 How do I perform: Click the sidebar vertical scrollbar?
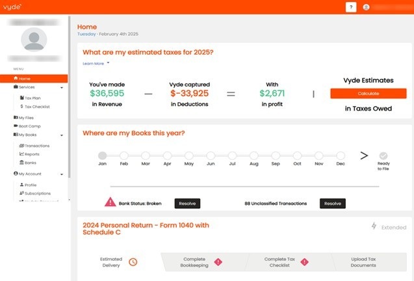point(69,97)
